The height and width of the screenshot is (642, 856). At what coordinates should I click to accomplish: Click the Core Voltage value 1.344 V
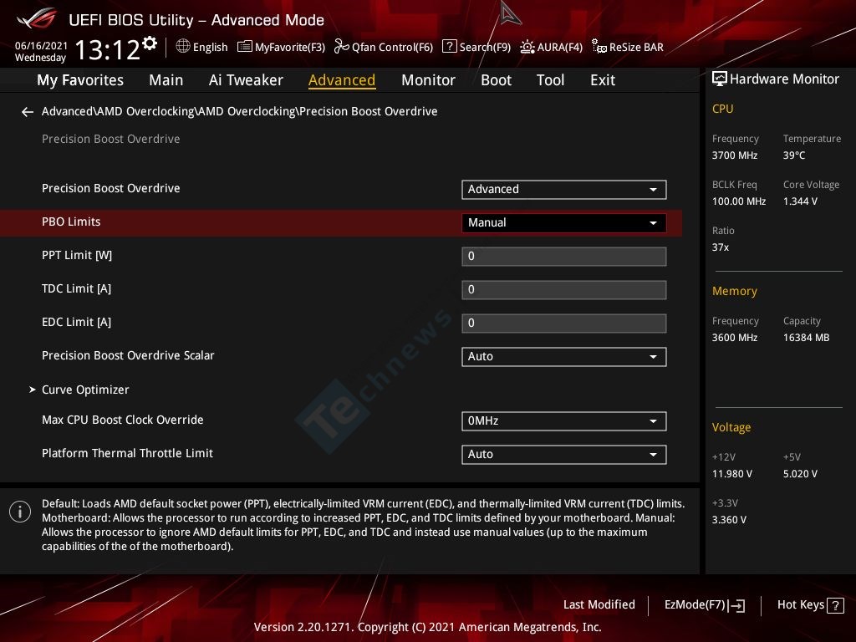(x=800, y=201)
